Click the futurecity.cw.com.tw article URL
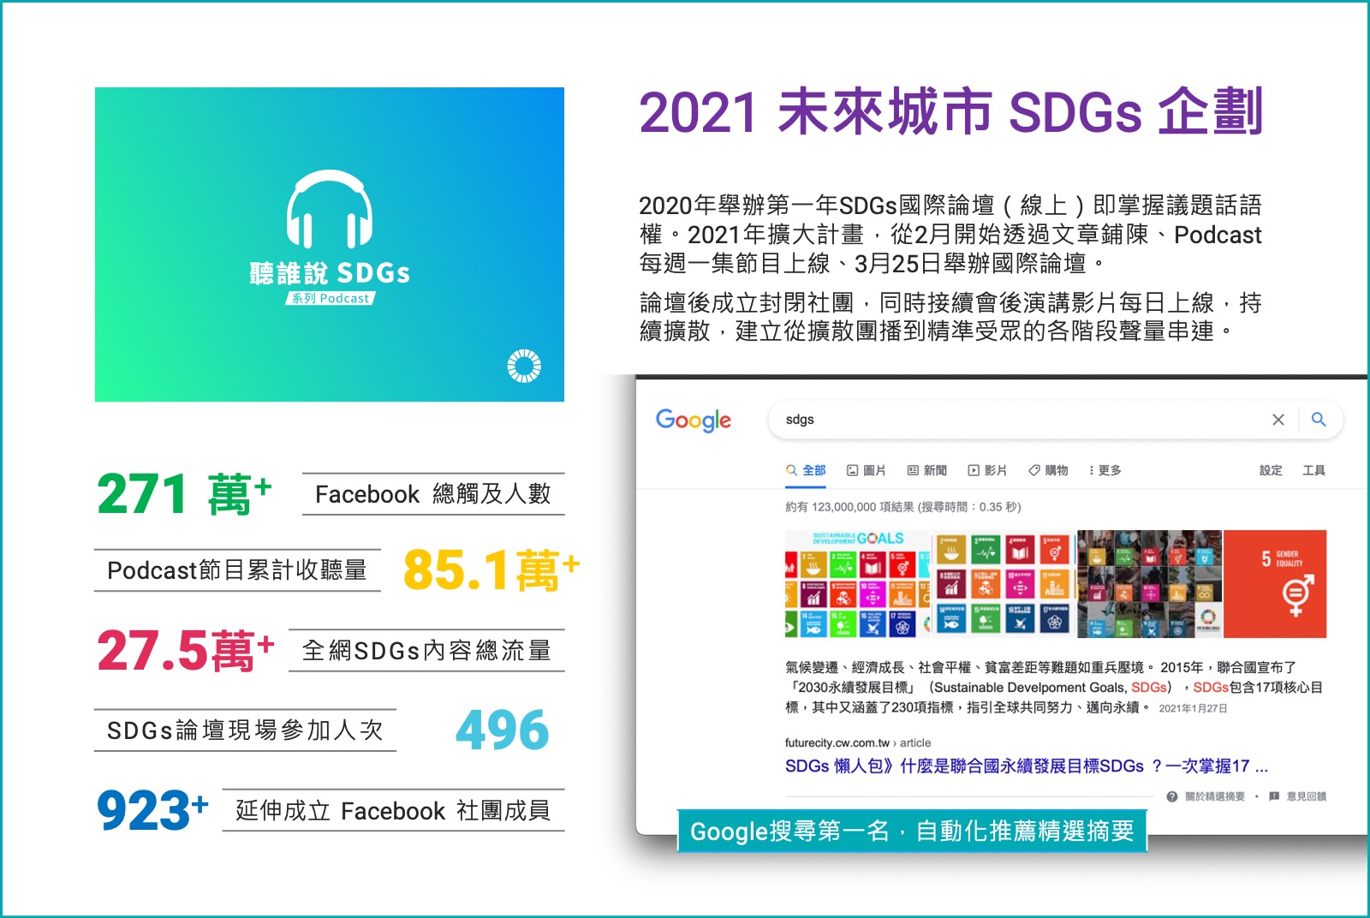The height and width of the screenshot is (918, 1370). click(x=858, y=742)
